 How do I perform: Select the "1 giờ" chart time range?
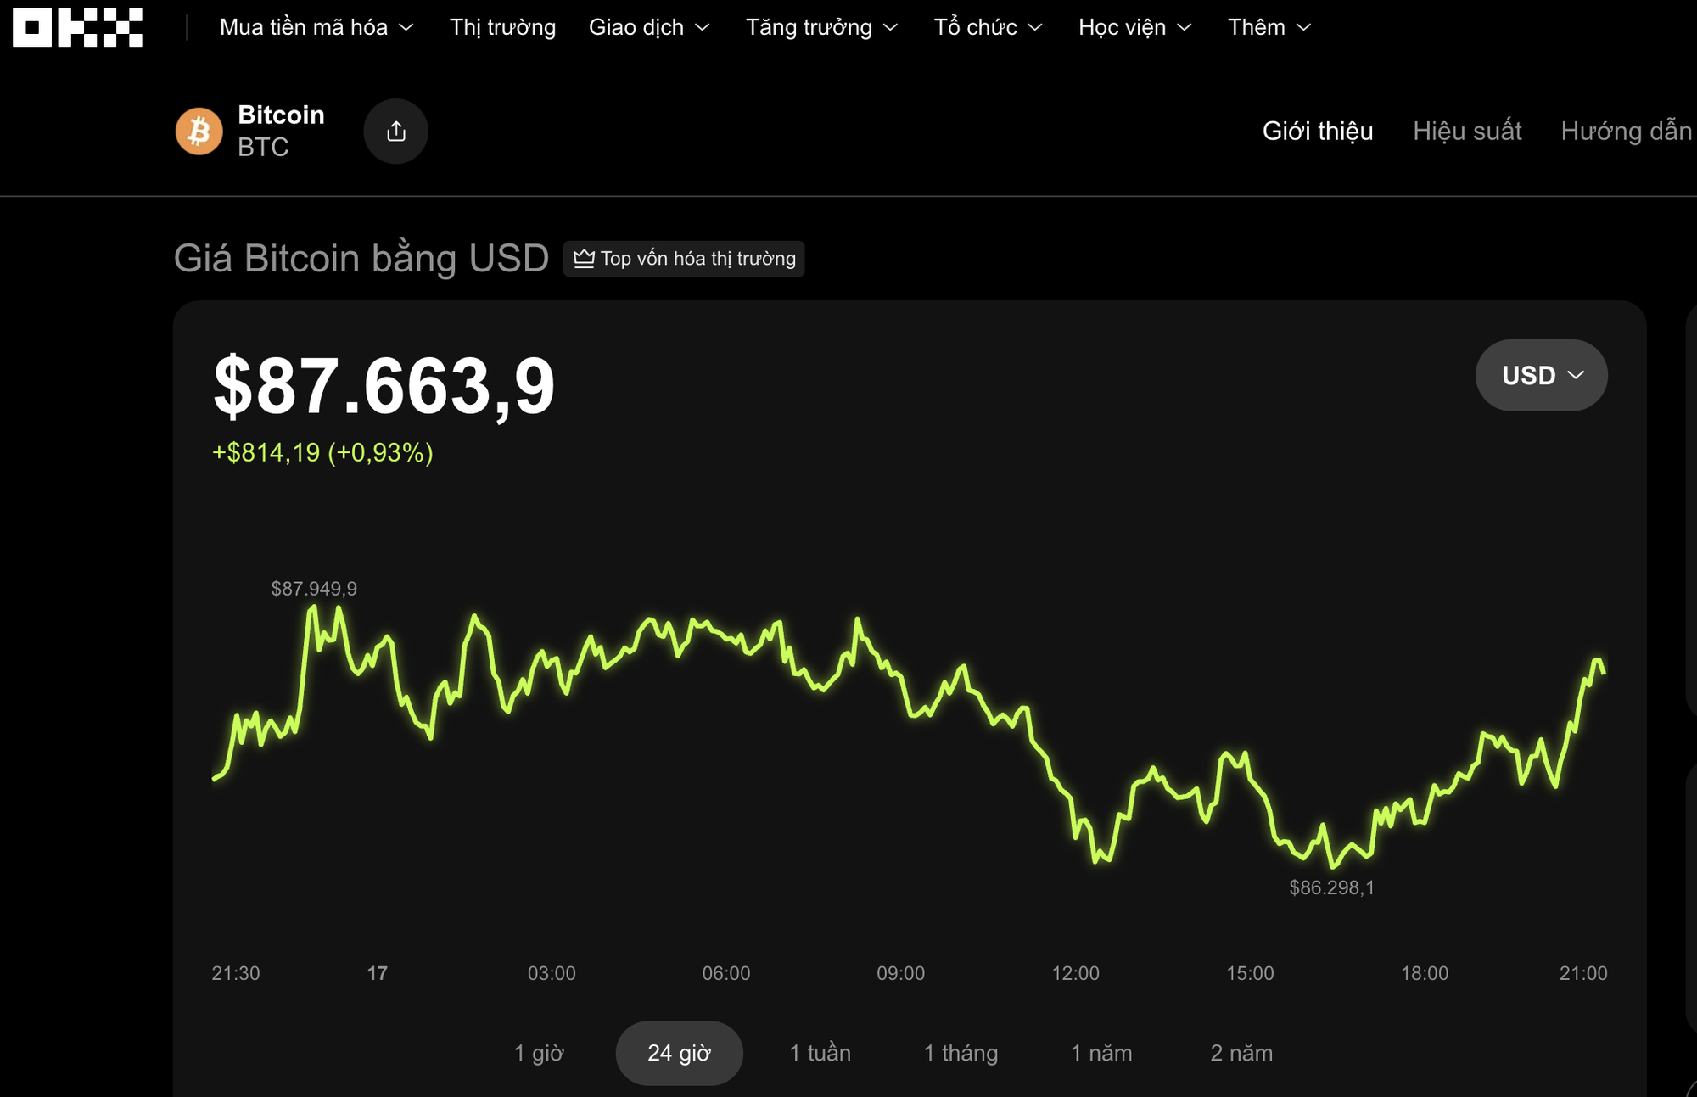(540, 1053)
